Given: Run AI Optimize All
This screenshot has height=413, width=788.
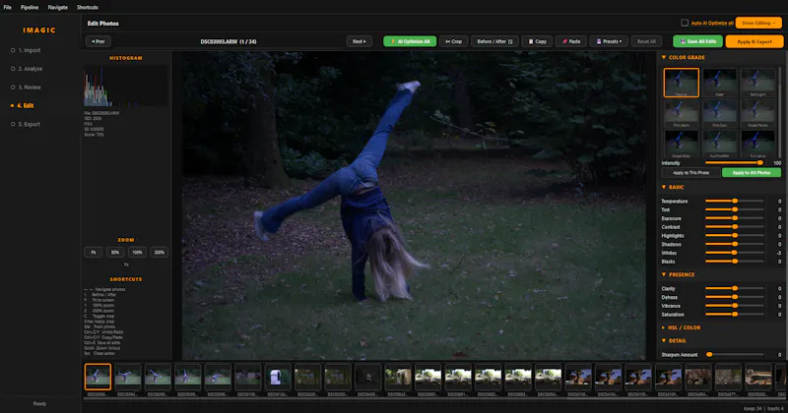Looking at the screenshot, I should (x=410, y=41).
